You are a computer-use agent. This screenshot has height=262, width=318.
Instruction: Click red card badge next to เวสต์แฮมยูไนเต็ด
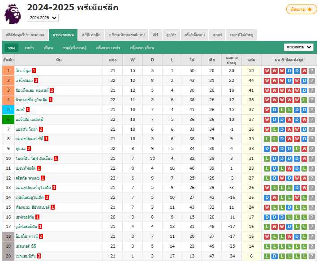click(x=47, y=198)
